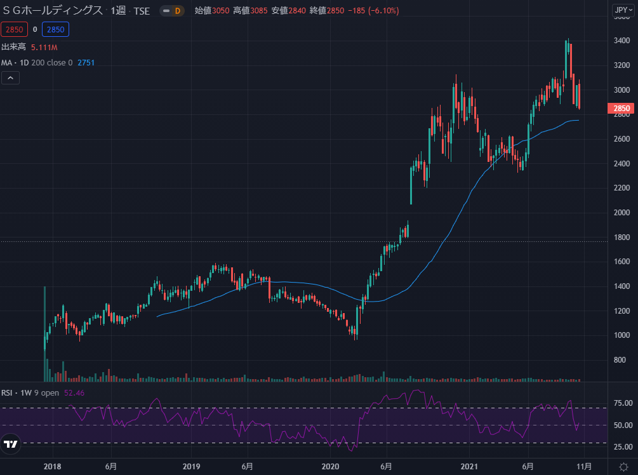Click the 2020 time axis label

[330, 467]
